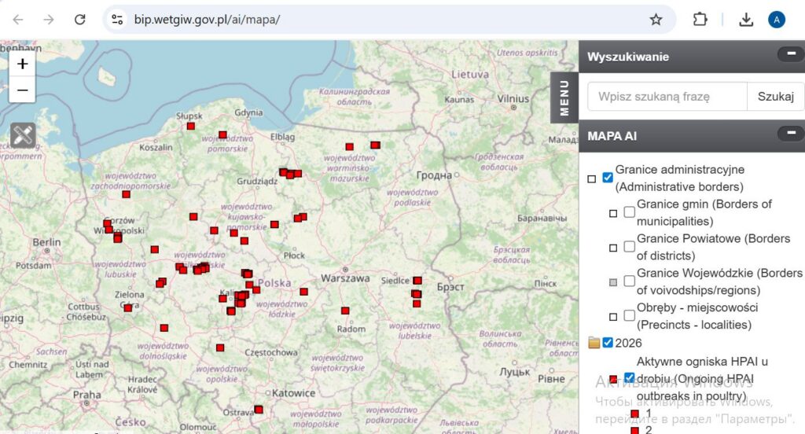Reload the page in the browser
The image size is (805, 434).
pos(79,20)
